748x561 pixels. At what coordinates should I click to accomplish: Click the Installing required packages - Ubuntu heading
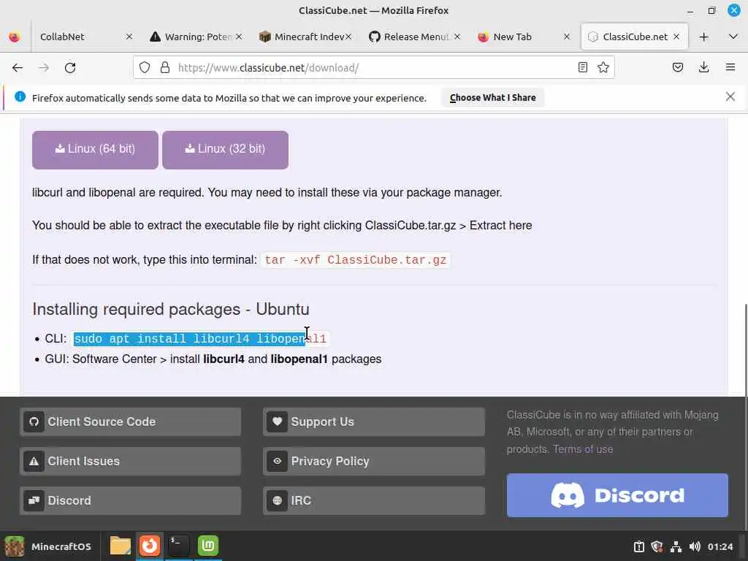point(171,309)
